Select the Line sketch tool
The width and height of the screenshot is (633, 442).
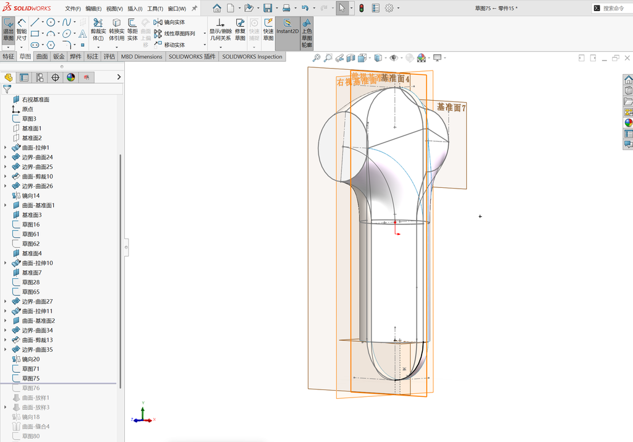35,22
